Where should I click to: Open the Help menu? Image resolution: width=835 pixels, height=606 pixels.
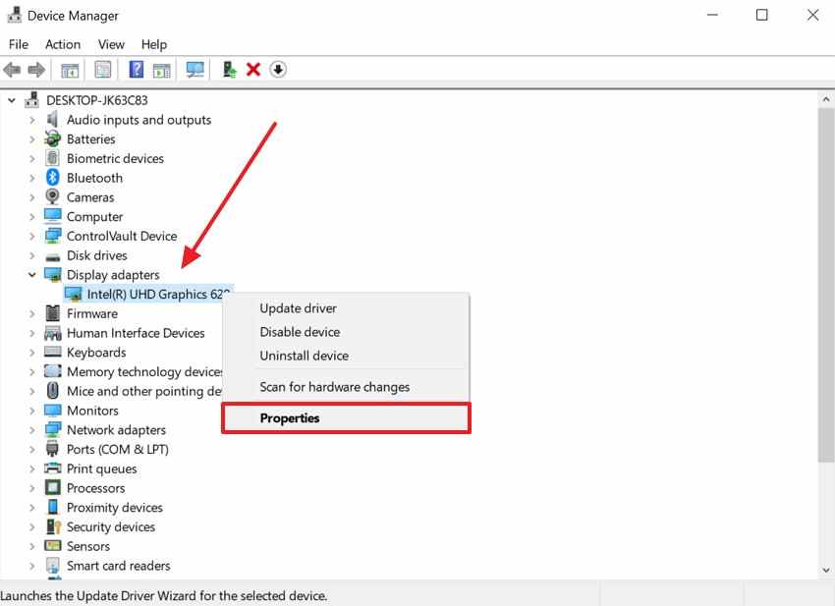click(154, 44)
